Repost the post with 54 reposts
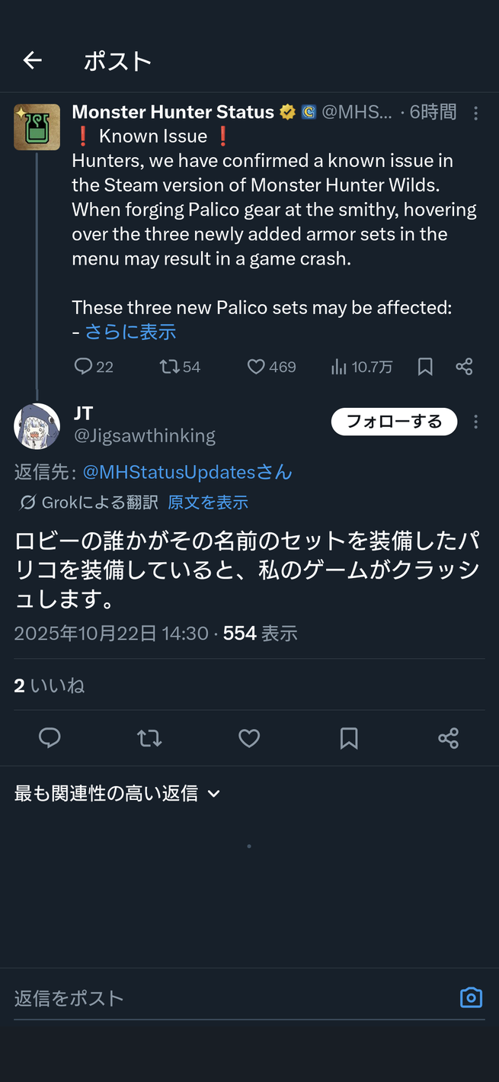 click(180, 367)
